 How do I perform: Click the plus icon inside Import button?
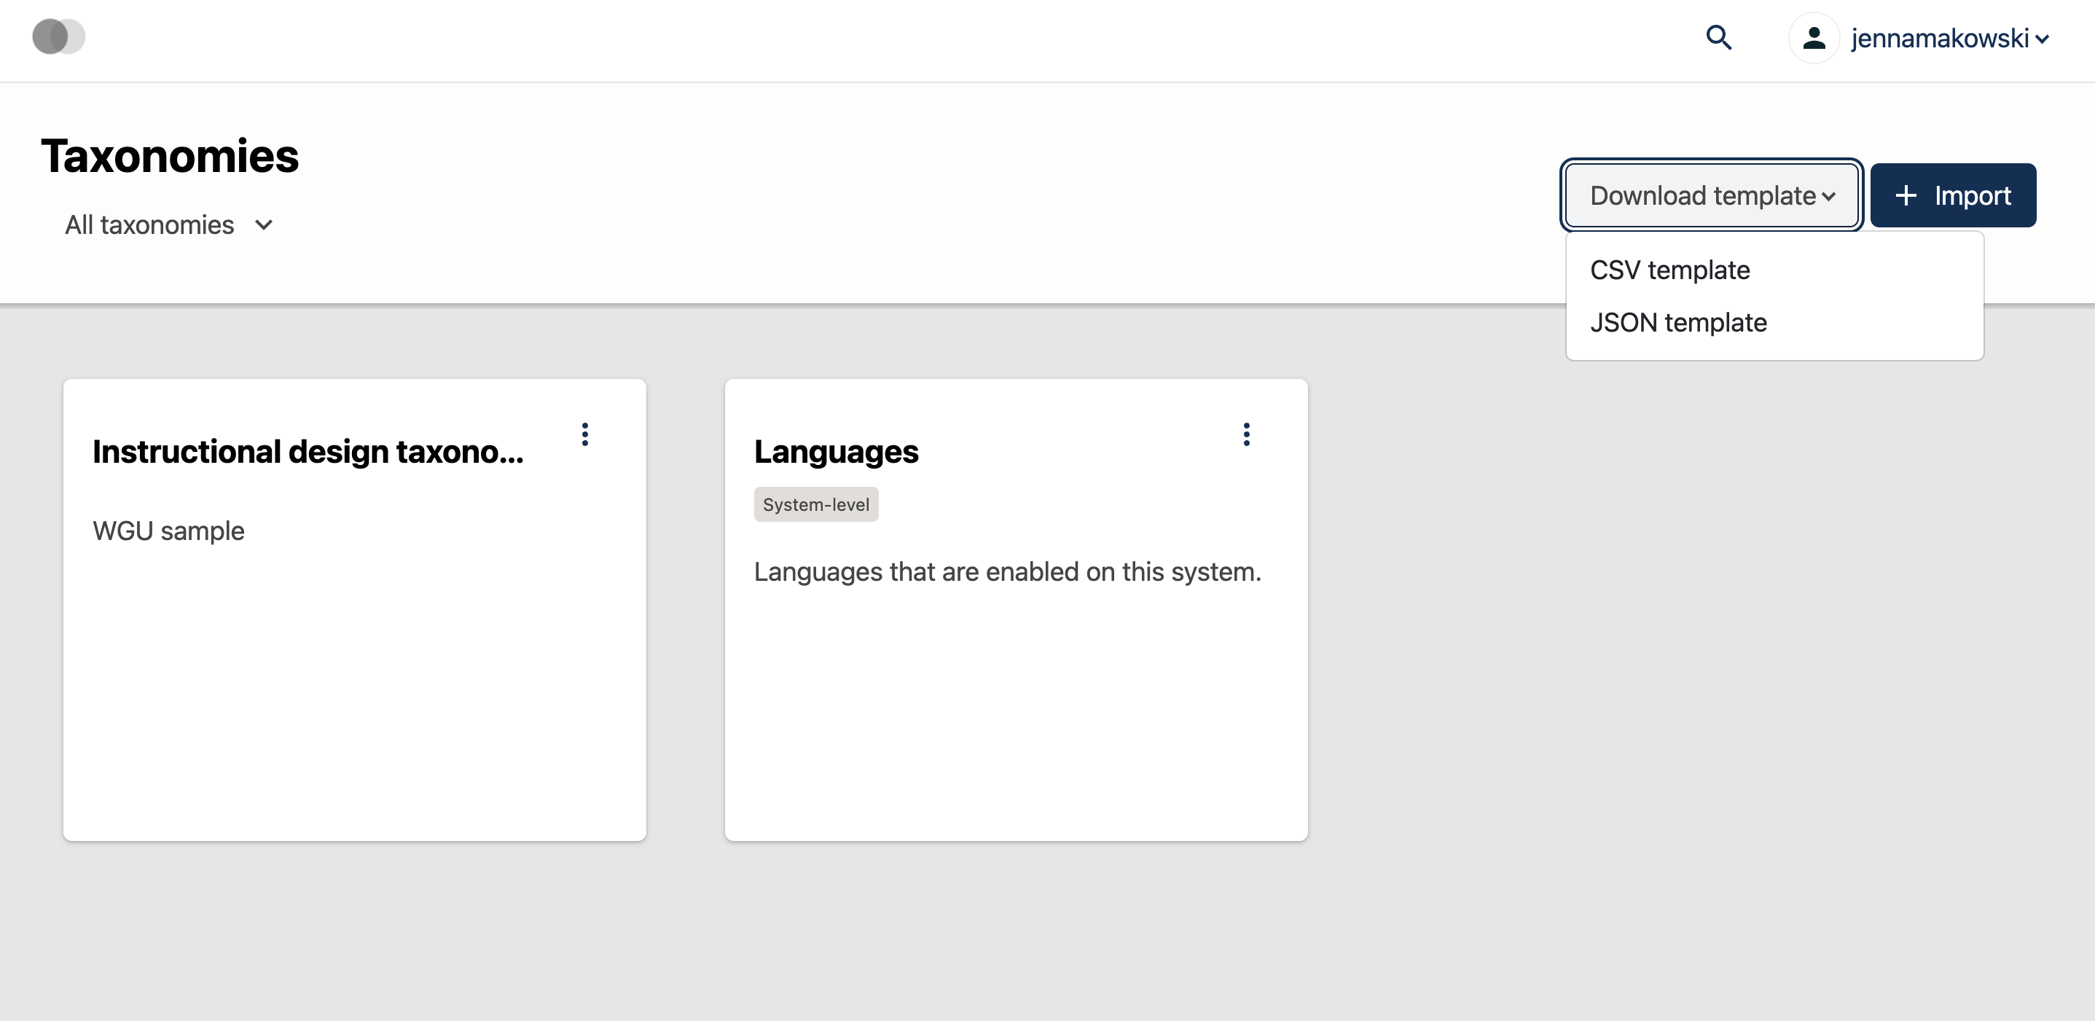click(x=1906, y=195)
